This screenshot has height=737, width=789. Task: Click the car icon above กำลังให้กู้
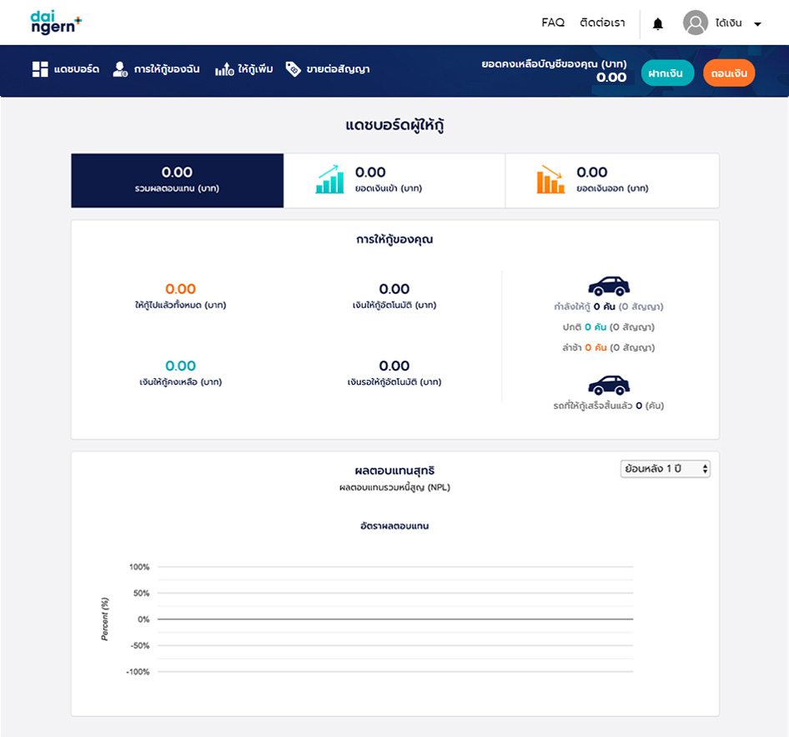click(609, 286)
